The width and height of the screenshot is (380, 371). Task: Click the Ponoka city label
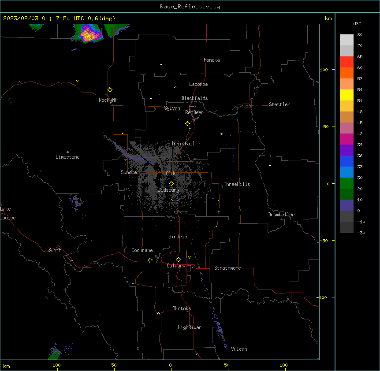click(212, 60)
